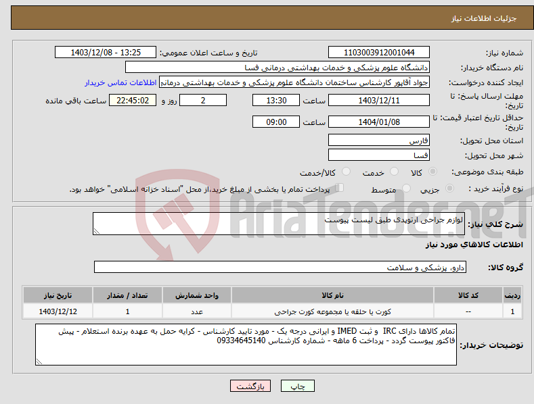This screenshot has width=534, height=404.
Task: Click the row number cell 1
Action: click(x=512, y=311)
